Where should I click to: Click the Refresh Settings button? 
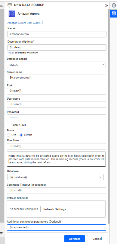(55, 209)
